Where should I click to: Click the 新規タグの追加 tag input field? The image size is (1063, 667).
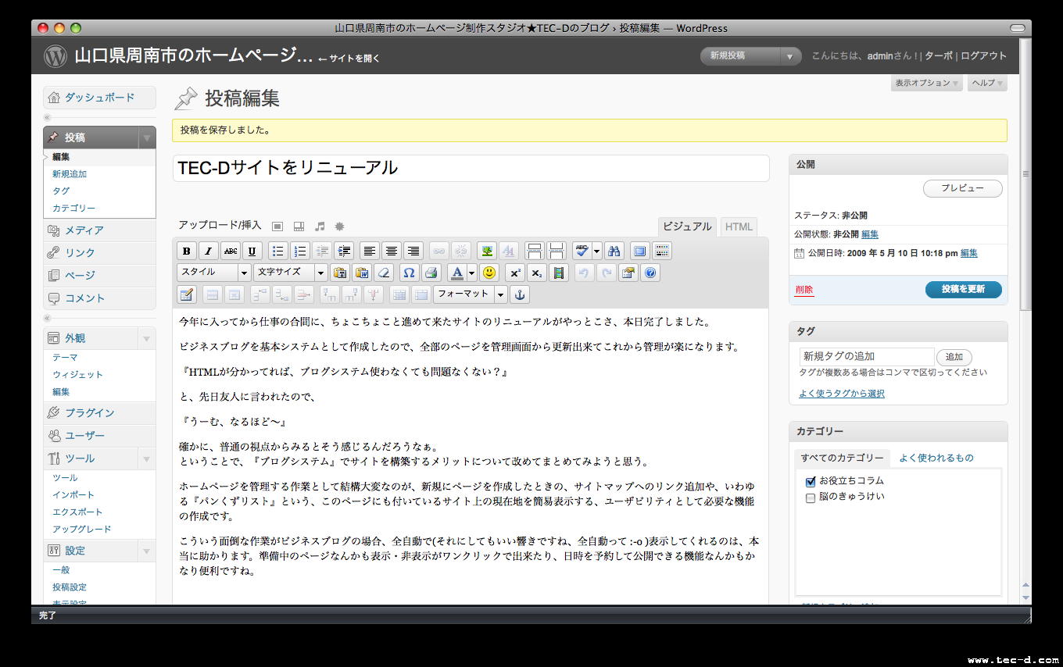pos(866,356)
